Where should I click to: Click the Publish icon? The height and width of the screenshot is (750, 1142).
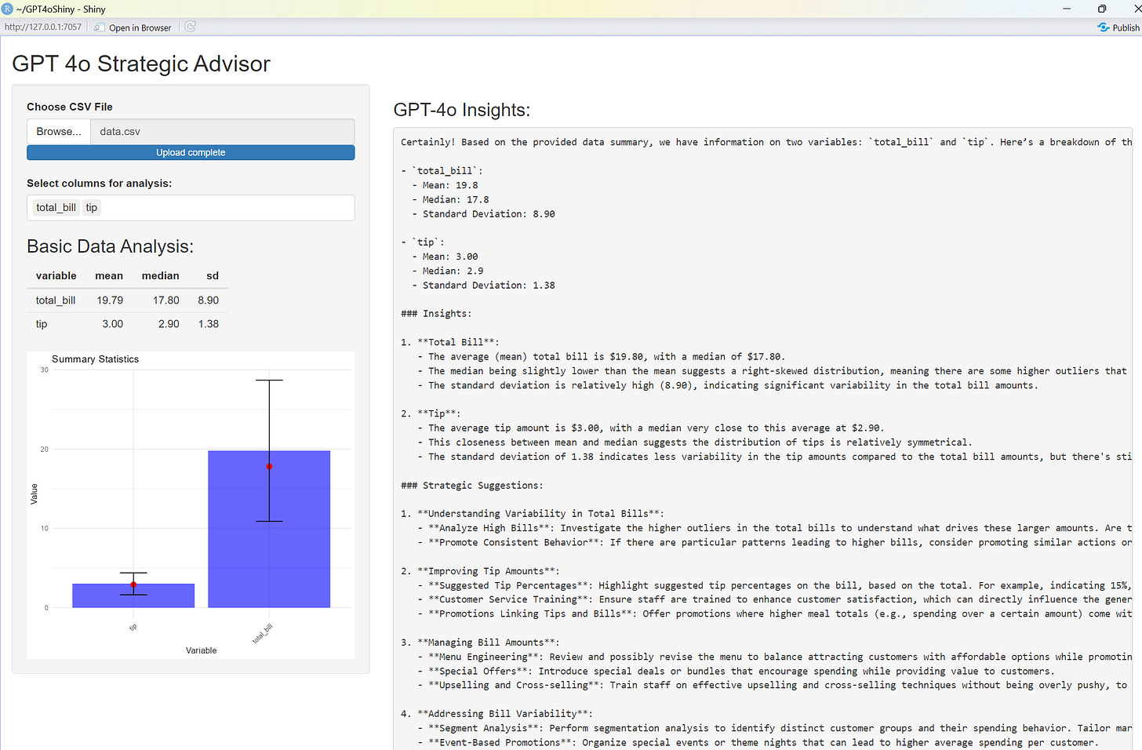coord(1104,27)
